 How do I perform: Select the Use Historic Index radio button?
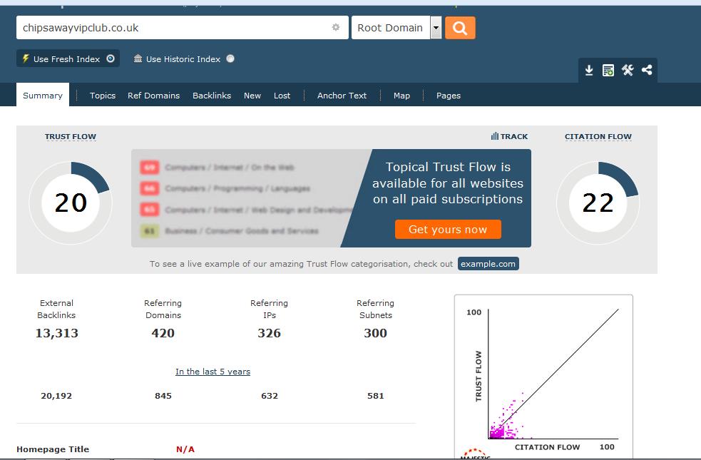[230, 58]
